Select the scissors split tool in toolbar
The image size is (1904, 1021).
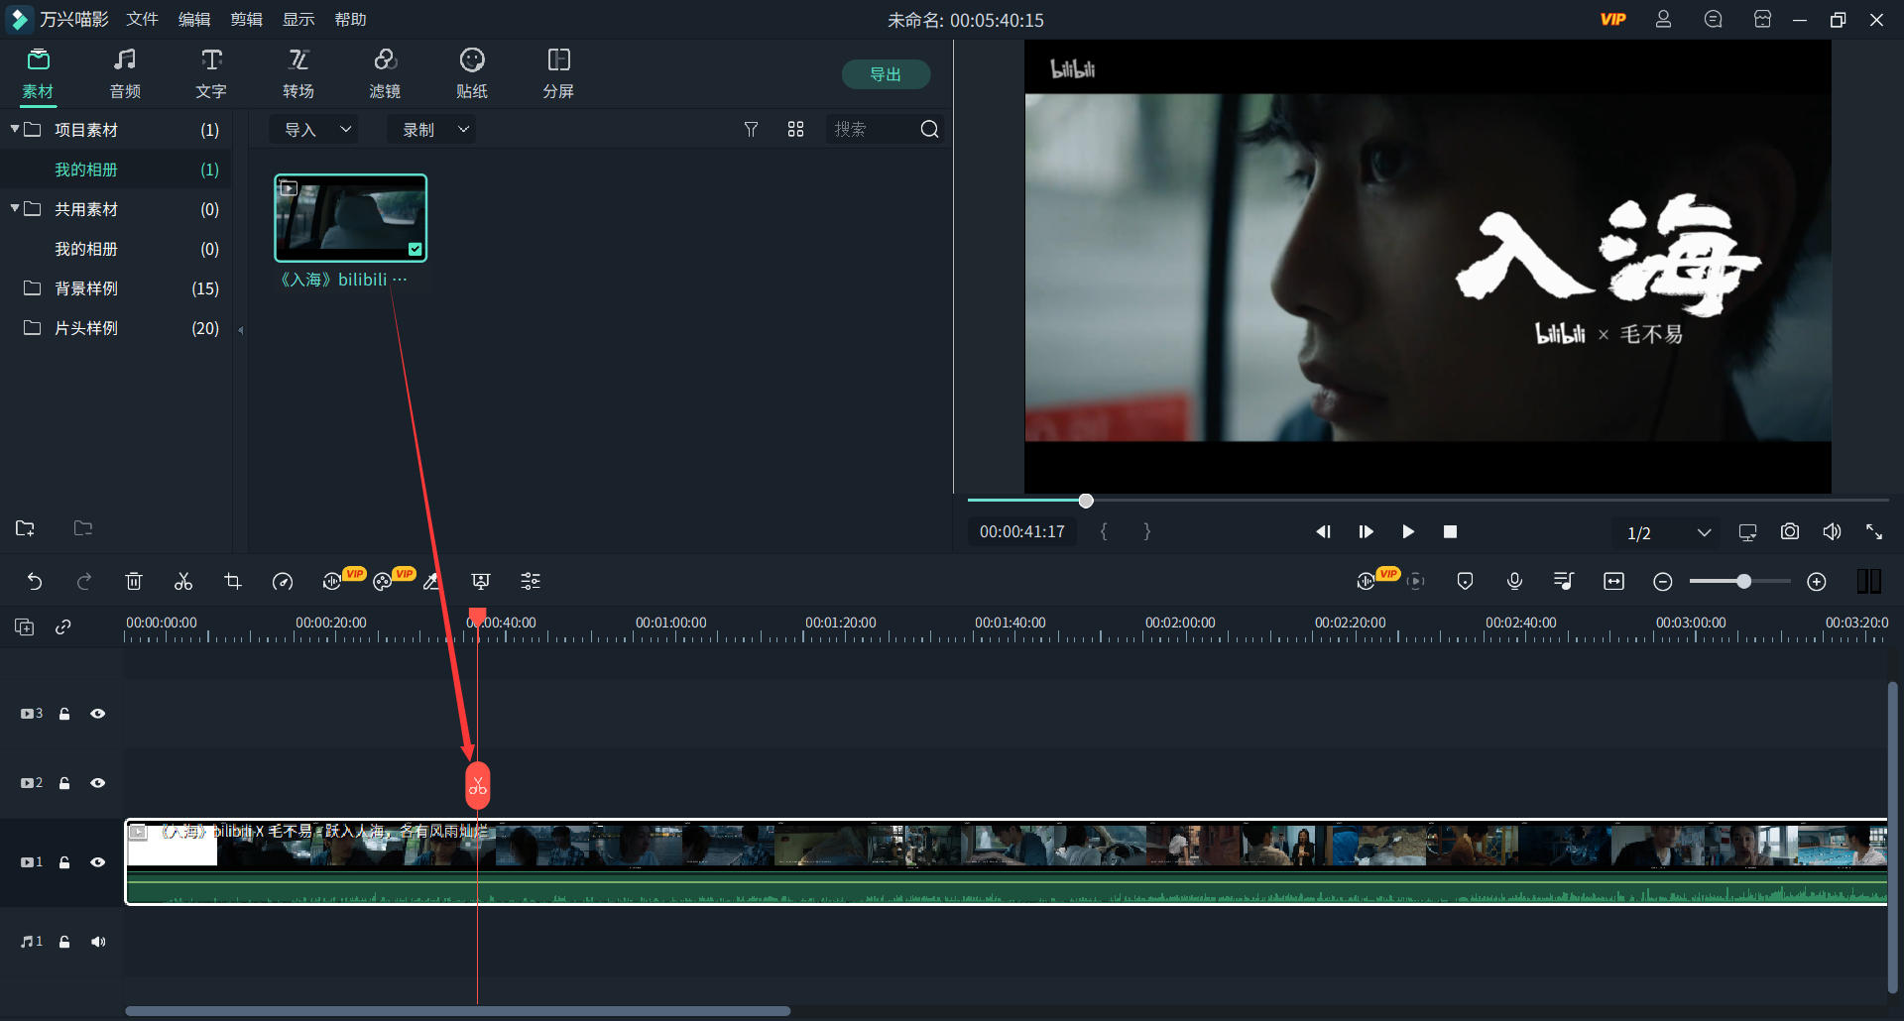pyautogui.click(x=183, y=582)
